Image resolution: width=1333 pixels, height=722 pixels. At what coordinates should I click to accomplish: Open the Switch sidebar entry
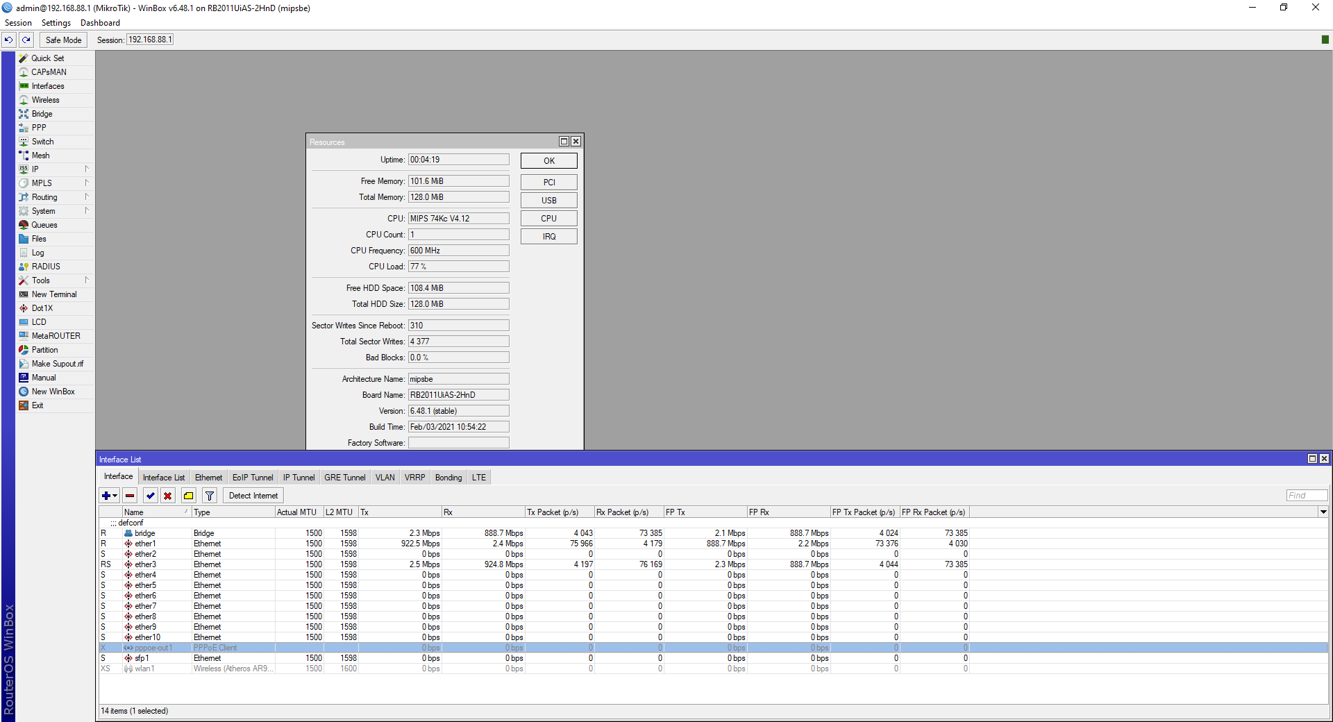tap(56, 142)
